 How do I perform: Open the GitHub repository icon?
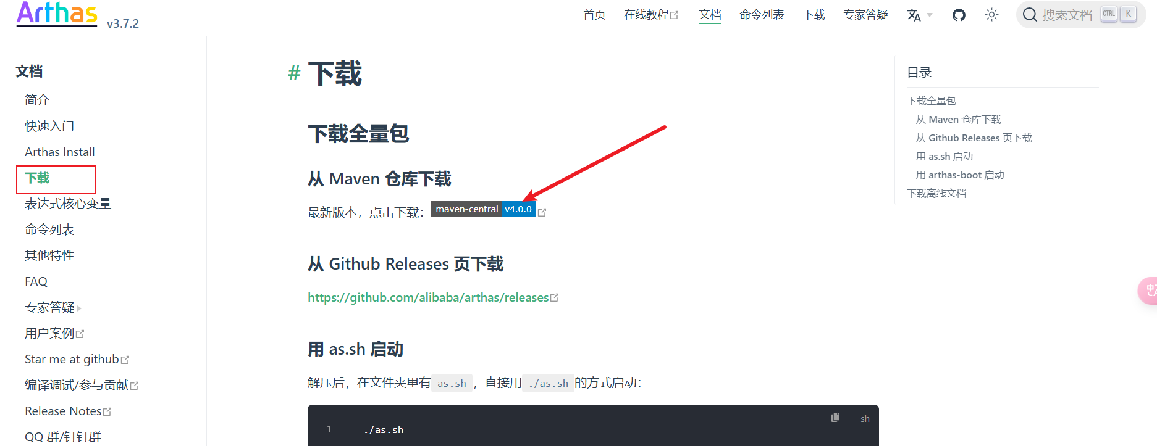958,15
